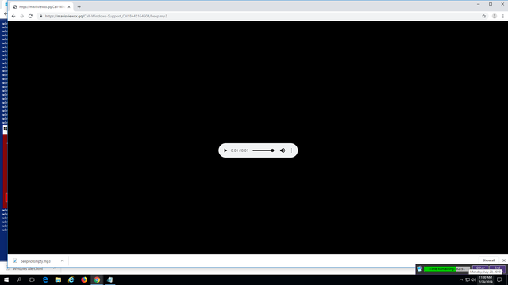
Task: Restore down the Chrome window
Action: click(491, 4)
